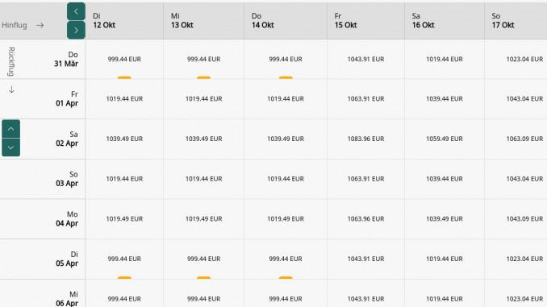The width and height of the screenshot is (547, 307).
Task: Pick 1039.49 EUR fare for 16 Okt / 04 Apr
Action: point(445,219)
